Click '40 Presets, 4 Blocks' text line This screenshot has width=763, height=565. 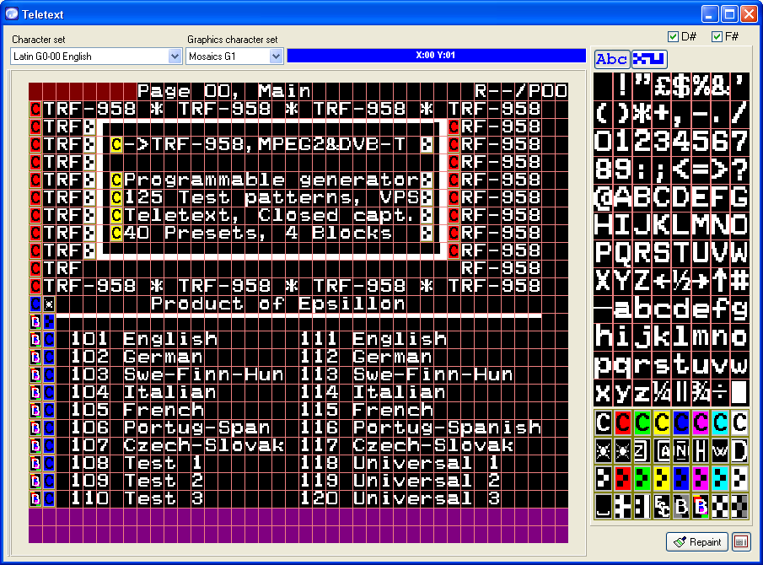(x=258, y=233)
